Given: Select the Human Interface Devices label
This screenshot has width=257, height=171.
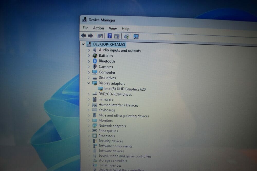Looking at the screenshot, I should [118, 105].
